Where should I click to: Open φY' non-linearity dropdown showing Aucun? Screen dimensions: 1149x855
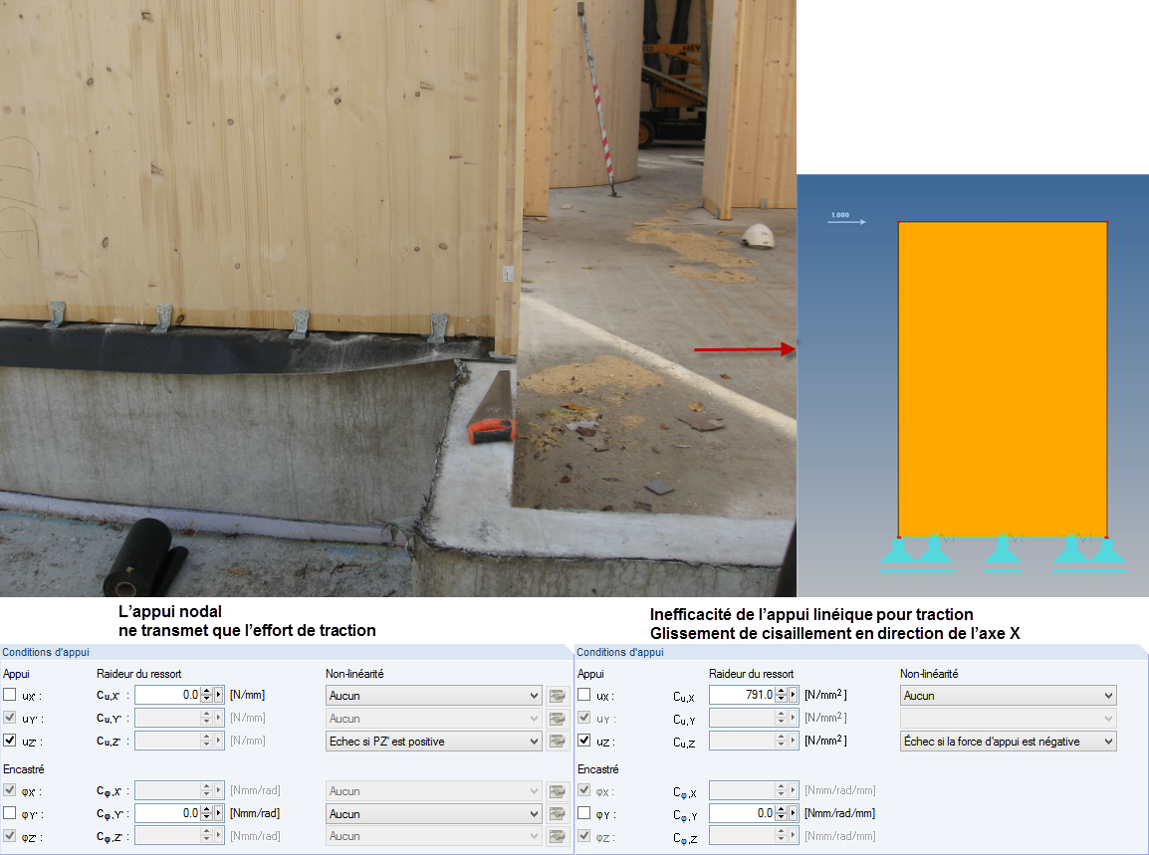pos(434,814)
